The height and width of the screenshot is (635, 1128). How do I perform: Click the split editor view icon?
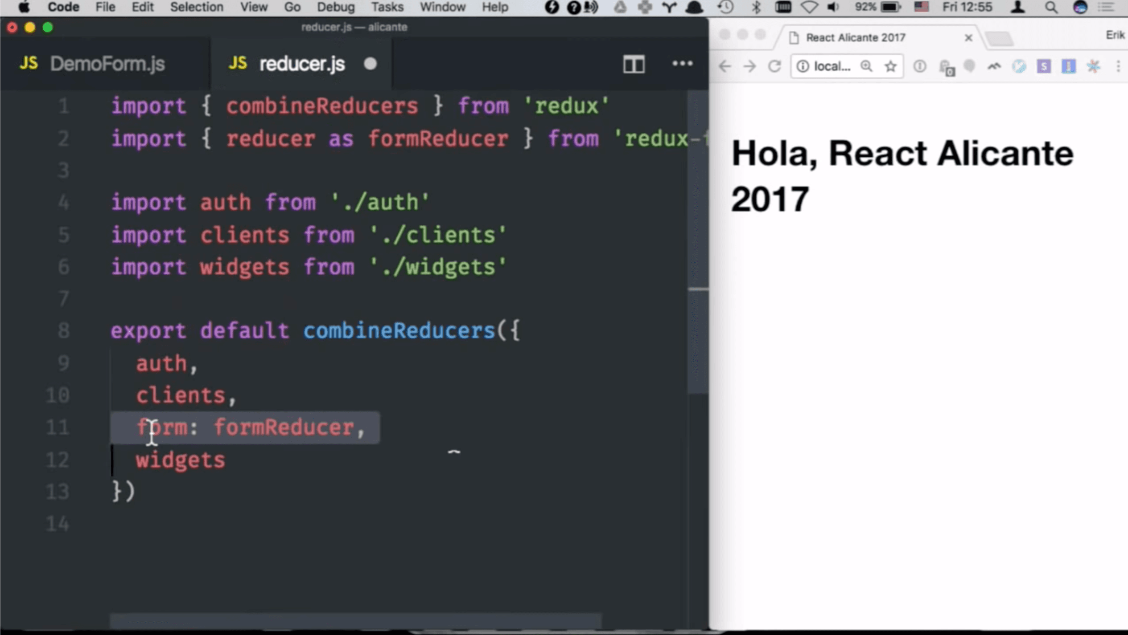[x=634, y=63]
